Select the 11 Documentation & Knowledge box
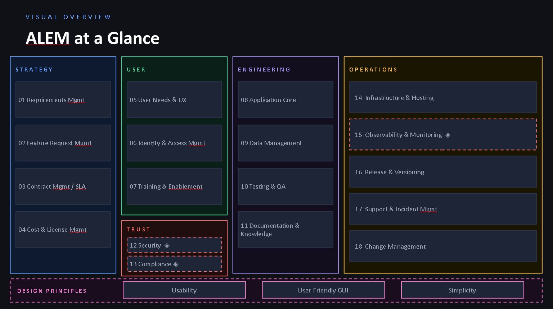 286,230
